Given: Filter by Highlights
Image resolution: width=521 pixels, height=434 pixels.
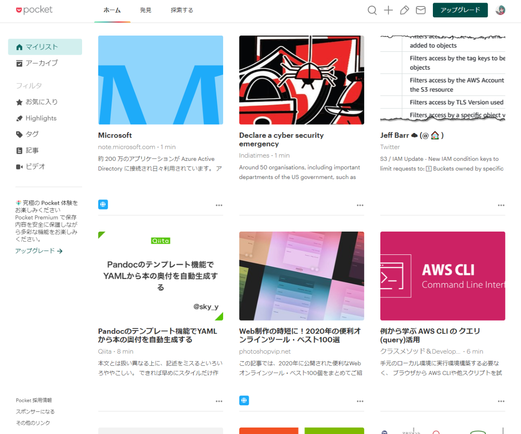Looking at the screenshot, I should coord(45,118).
